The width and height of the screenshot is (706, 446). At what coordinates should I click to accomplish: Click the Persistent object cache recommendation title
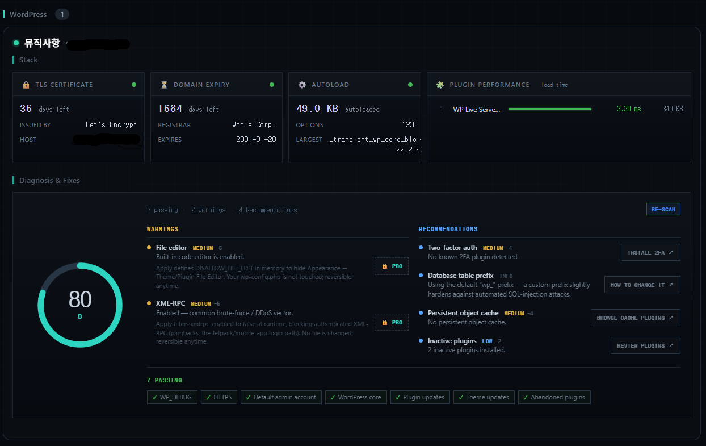point(463,313)
